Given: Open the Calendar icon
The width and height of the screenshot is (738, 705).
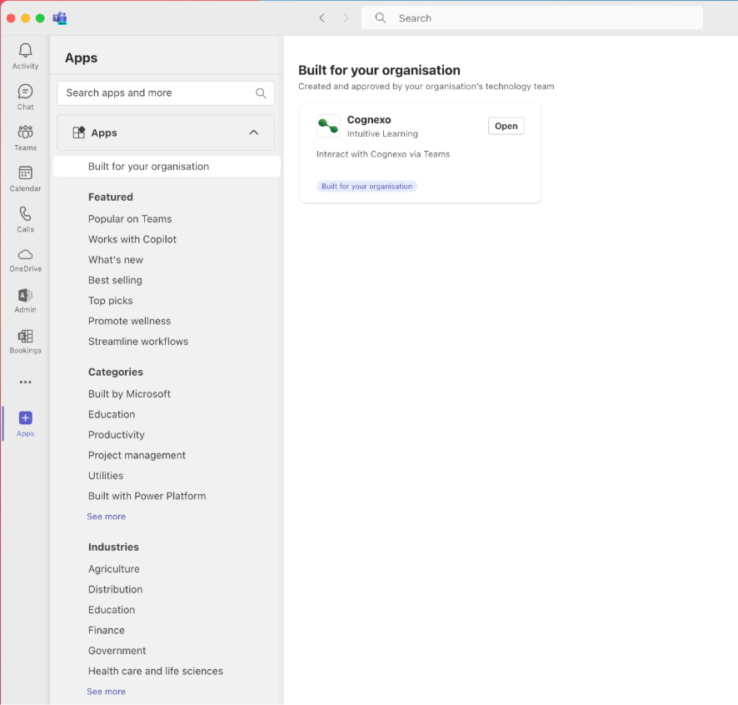Looking at the screenshot, I should click(x=25, y=173).
